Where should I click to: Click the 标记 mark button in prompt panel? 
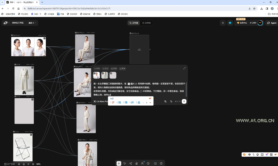(105, 69)
